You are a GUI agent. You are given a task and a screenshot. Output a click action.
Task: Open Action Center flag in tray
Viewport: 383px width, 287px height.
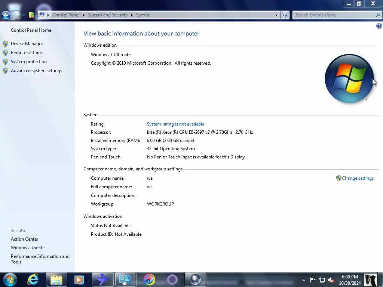click(x=313, y=280)
